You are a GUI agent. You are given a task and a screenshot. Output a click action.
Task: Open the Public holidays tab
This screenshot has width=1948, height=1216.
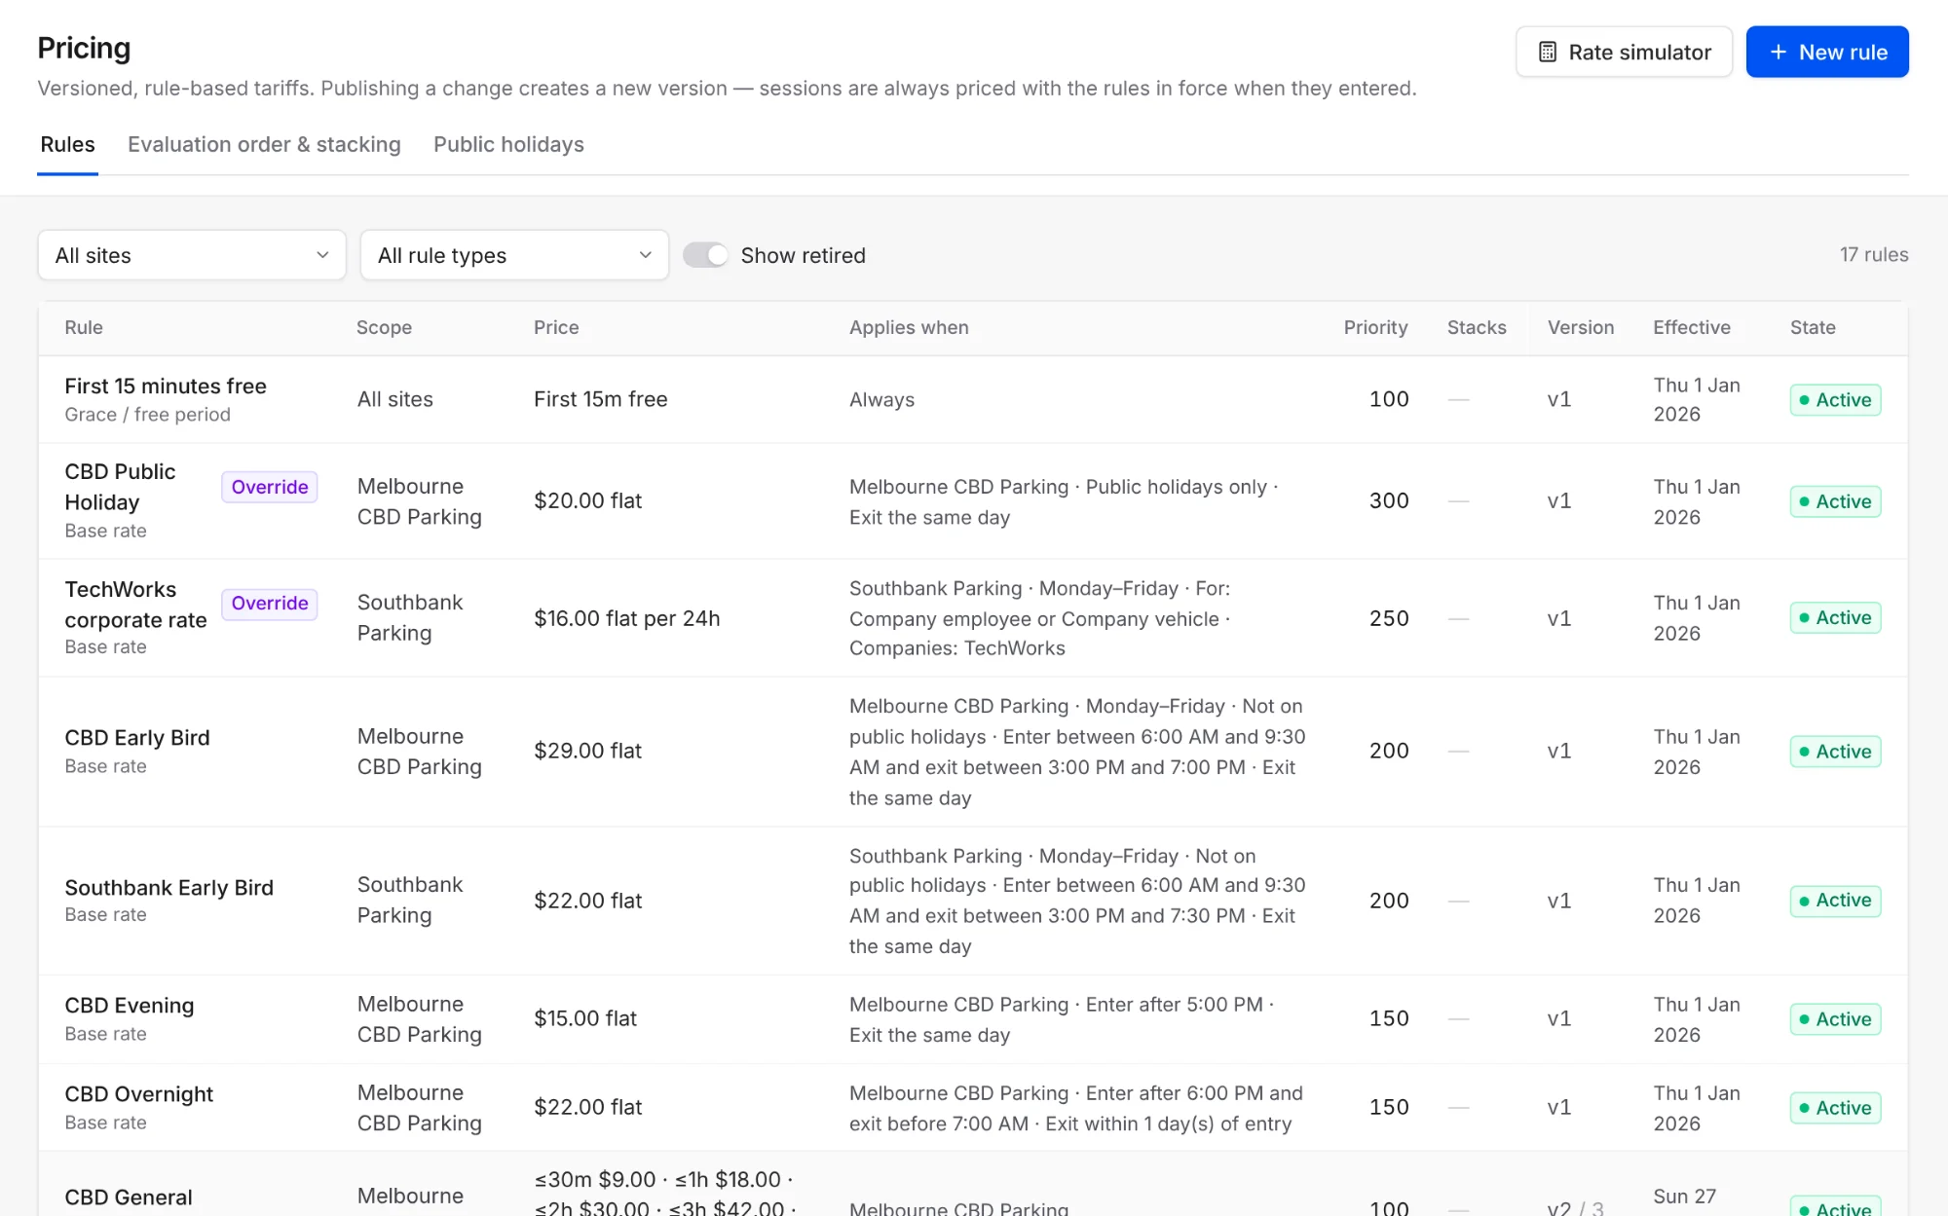(x=508, y=144)
